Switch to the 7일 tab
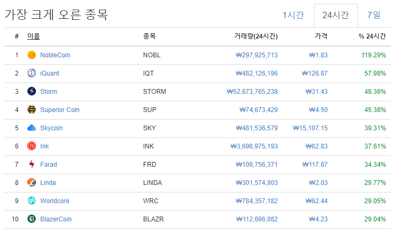 (x=374, y=15)
